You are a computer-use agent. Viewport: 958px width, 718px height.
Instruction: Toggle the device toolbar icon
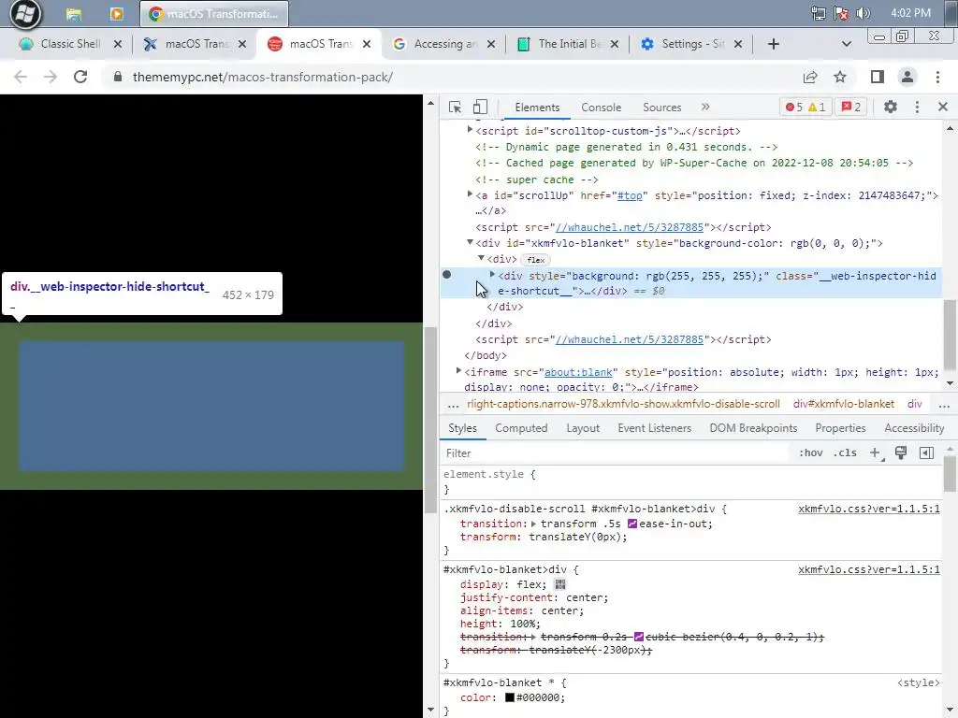click(480, 107)
